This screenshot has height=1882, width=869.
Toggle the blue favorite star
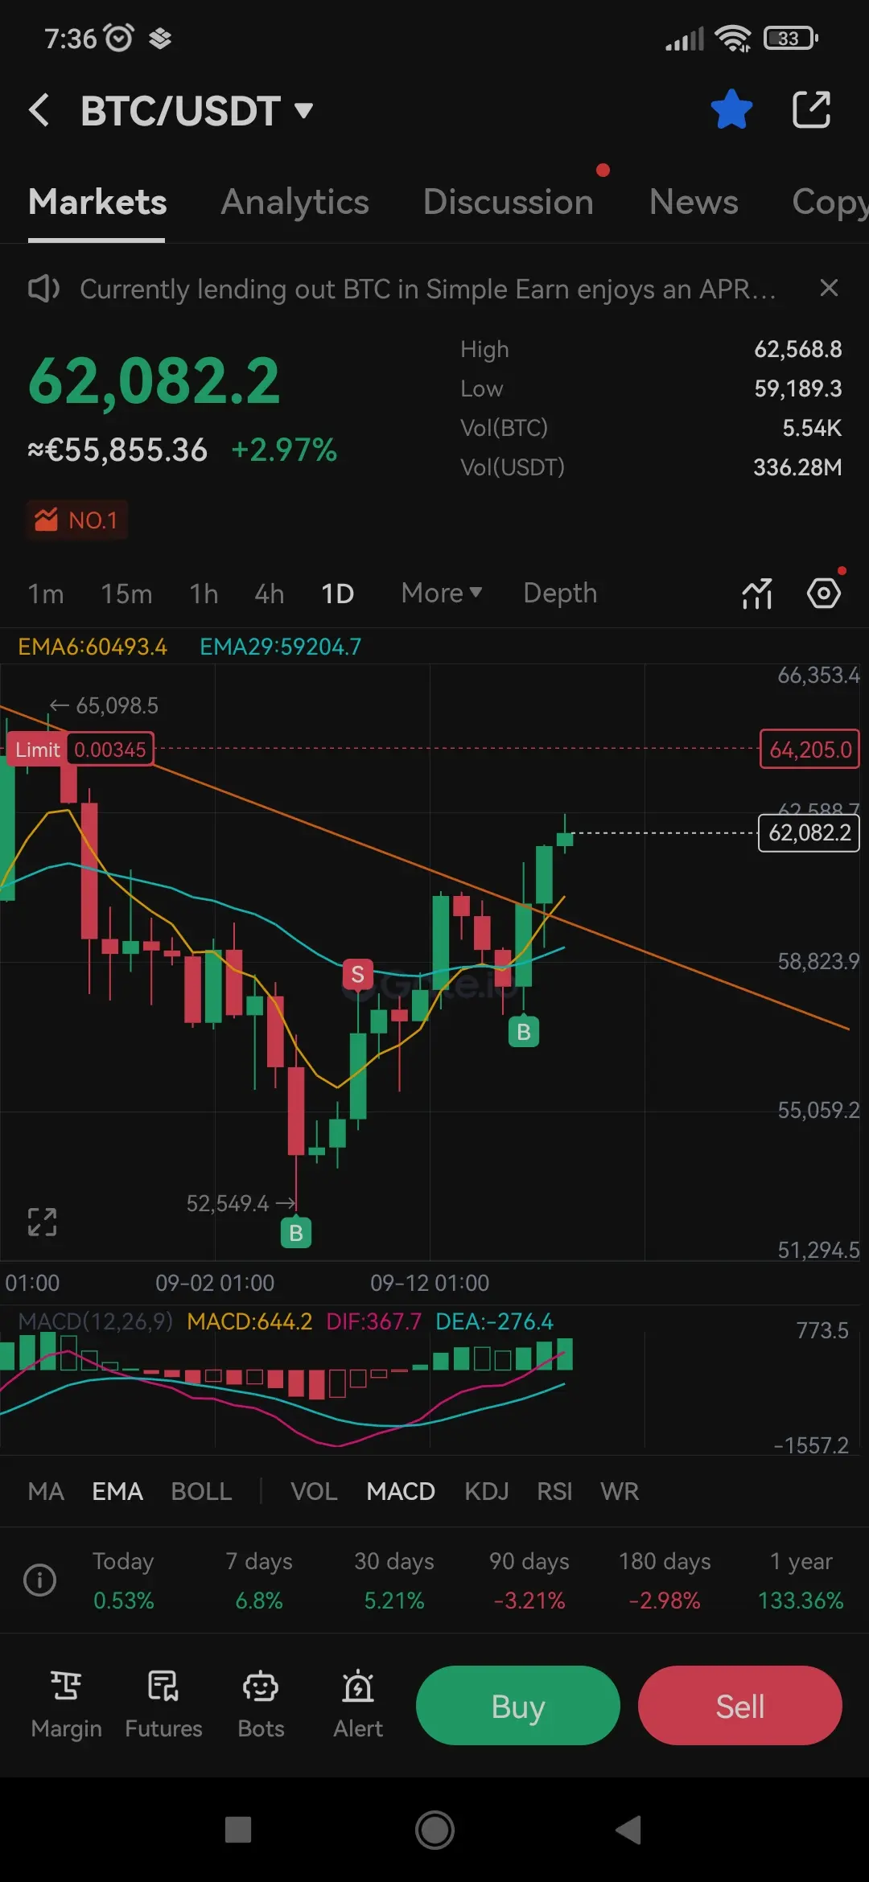tap(731, 110)
